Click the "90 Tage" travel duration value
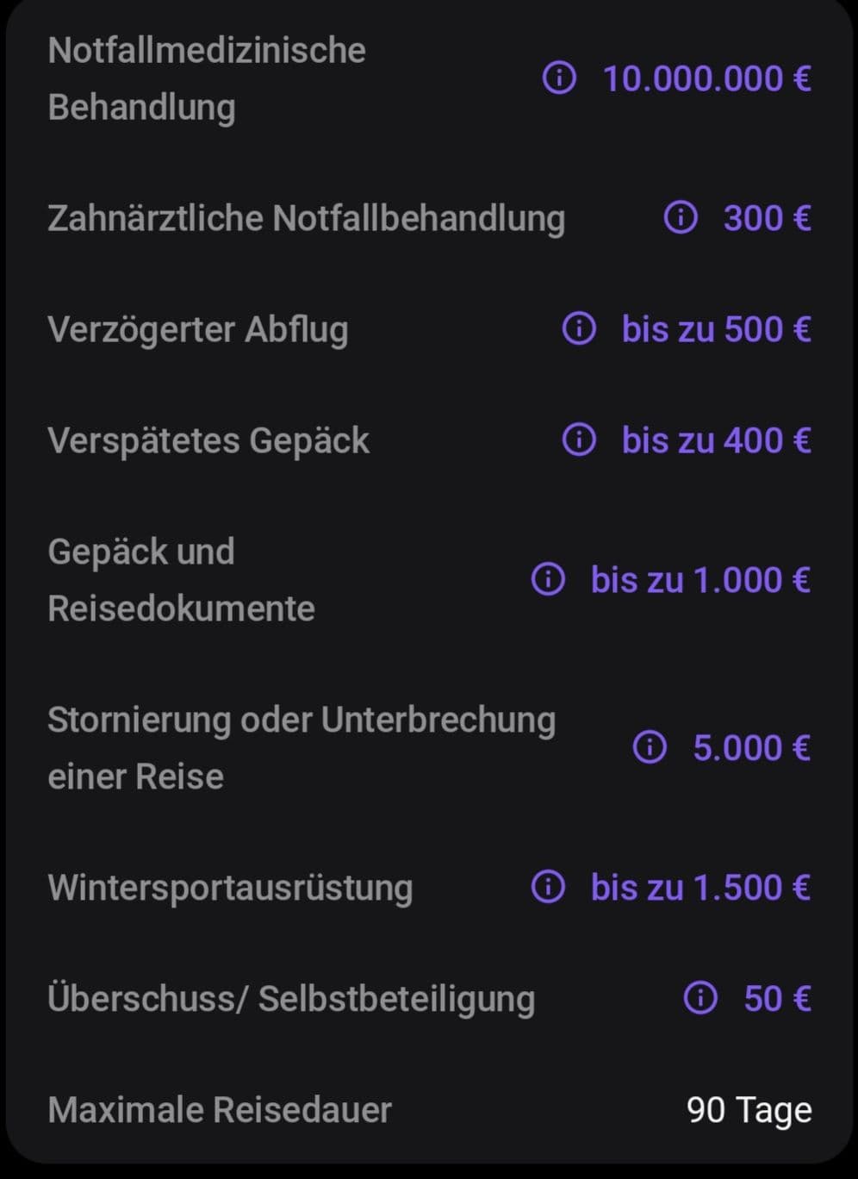The image size is (858, 1179). tap(749, 1110)
